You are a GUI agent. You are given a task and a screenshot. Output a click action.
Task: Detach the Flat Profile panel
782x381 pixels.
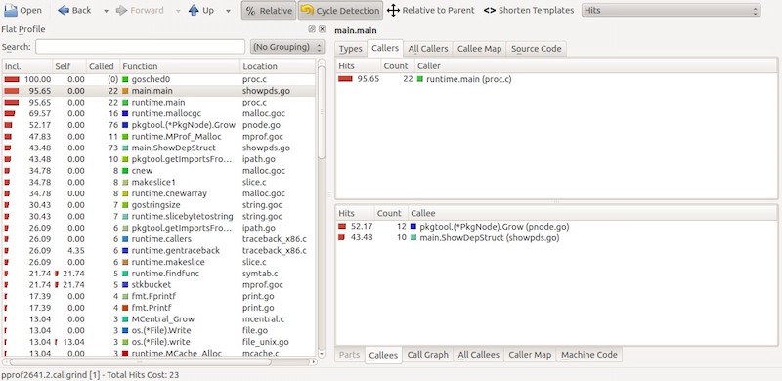(312, 29)
